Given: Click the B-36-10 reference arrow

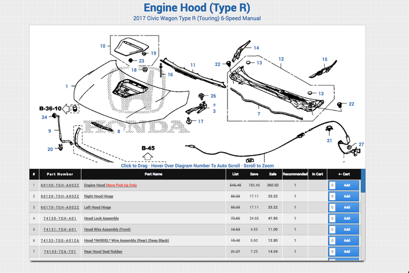Looking at the screenshot, I should pos(66,109).
